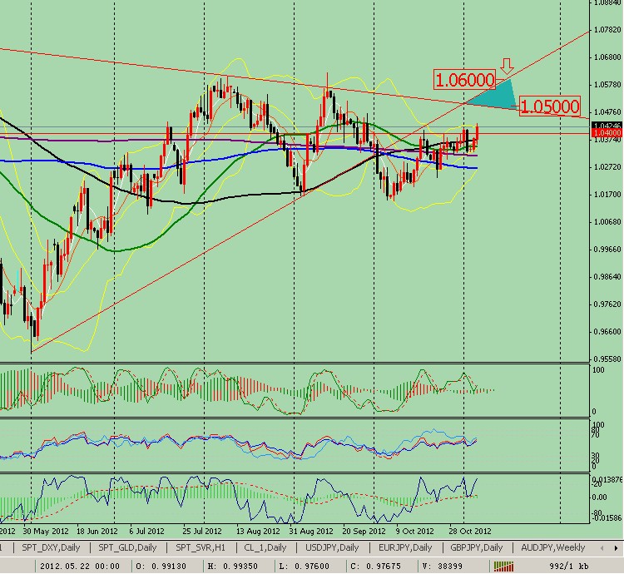
Task: Open the AUDJPY,Weekly chart tab
Action: pos(553,547)
